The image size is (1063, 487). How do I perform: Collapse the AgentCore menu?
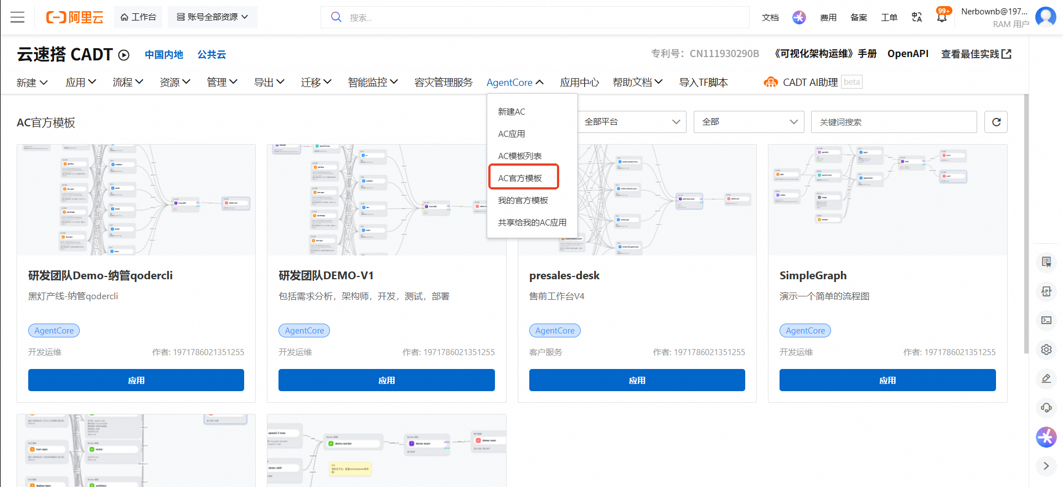coord(515,83)
